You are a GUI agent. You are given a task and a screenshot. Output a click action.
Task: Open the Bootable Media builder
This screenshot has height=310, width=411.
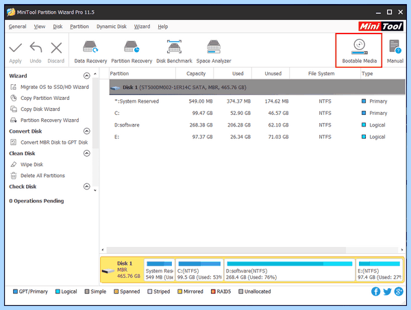[x=359, y=51]
